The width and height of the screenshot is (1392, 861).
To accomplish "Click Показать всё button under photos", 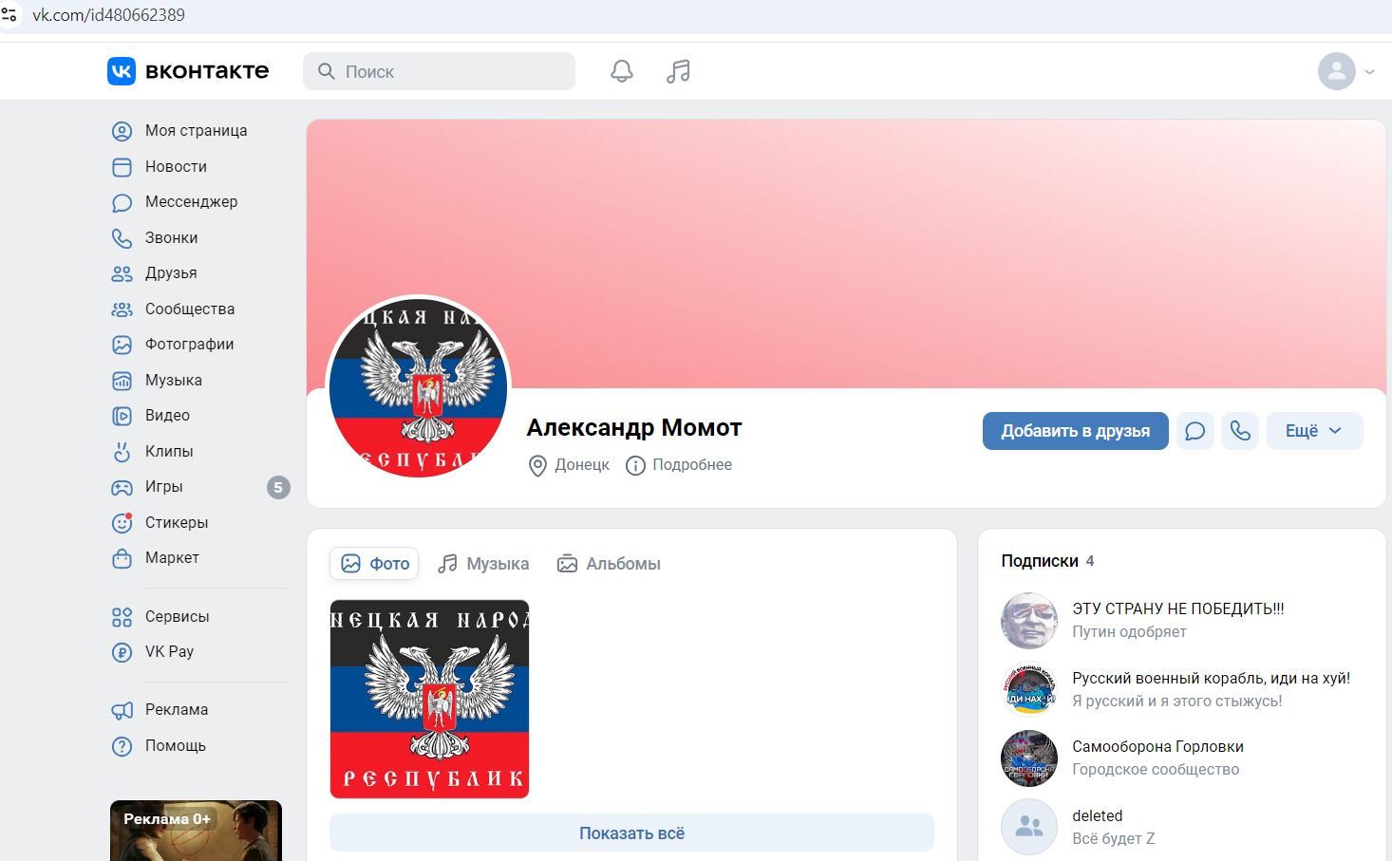I will click(x=631, y=833).
